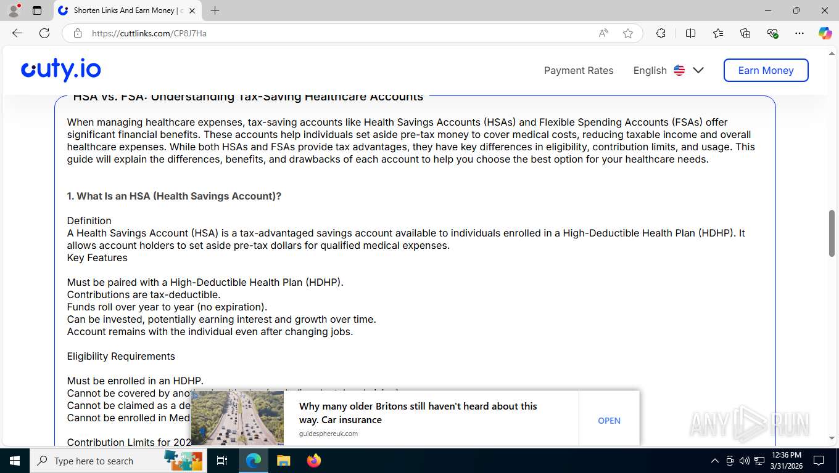Click the highway traffic ad thumbnail
839x473 pixels.
tap(238, 418)
